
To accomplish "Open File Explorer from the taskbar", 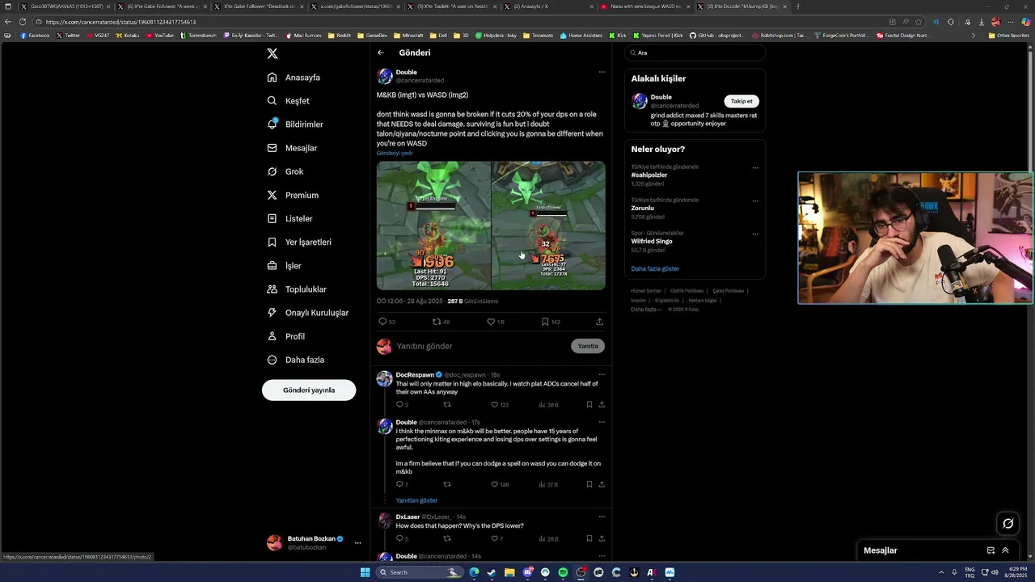I will 509,572.
